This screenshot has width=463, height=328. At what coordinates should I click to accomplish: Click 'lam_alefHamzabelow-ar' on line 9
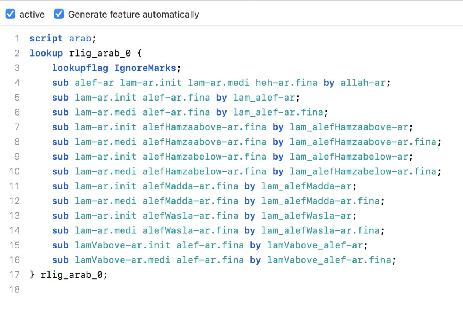click(348, 157)
